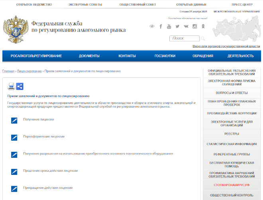Image resolution: width=263 pixels, height=200 pixels.
Task: Click the blue share icon
Action: click(x=20, y=86)
